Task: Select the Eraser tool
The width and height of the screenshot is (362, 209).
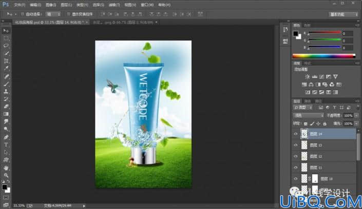Action: [x=6, y=106]
